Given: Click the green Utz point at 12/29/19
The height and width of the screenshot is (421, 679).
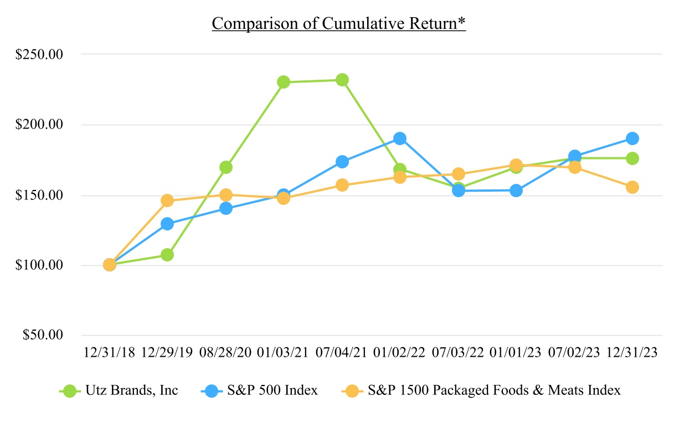Looking at the screenshot, I should click(x=167, y=255).
